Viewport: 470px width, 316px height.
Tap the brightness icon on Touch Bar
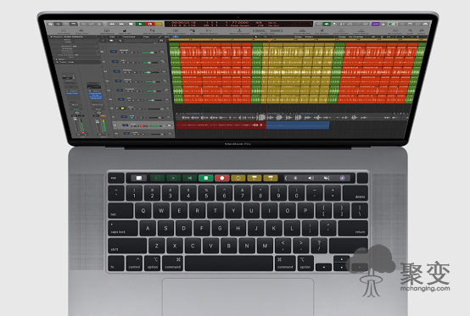295,178
